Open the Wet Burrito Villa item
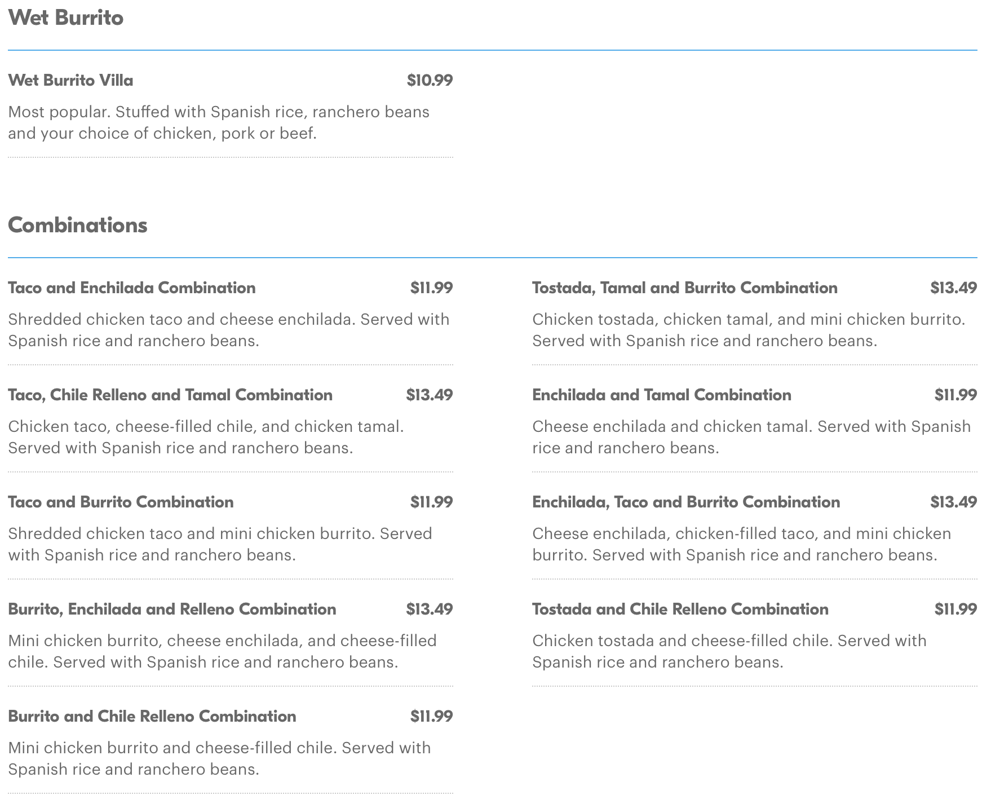Screen dimensions: 991x804 [70, 80]
